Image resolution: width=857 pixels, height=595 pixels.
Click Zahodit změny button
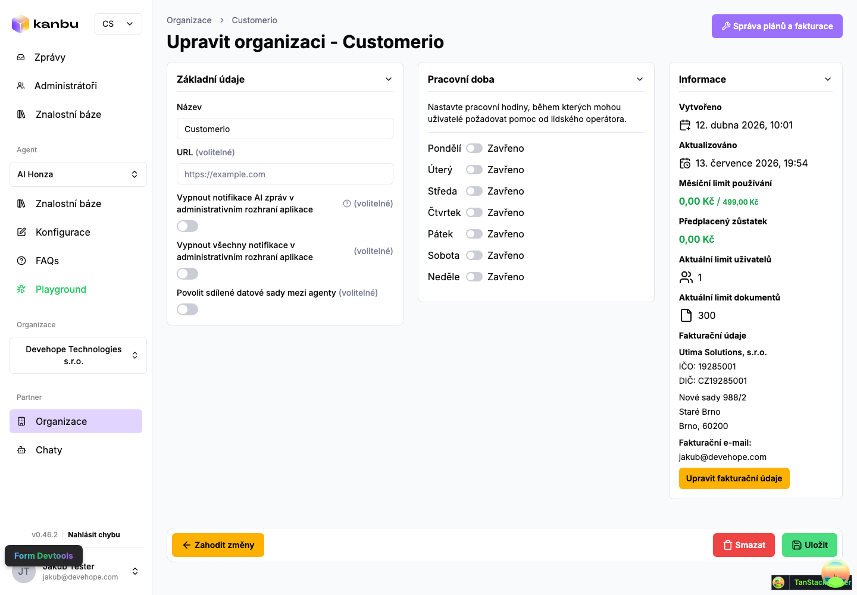[x=218, y=545]
